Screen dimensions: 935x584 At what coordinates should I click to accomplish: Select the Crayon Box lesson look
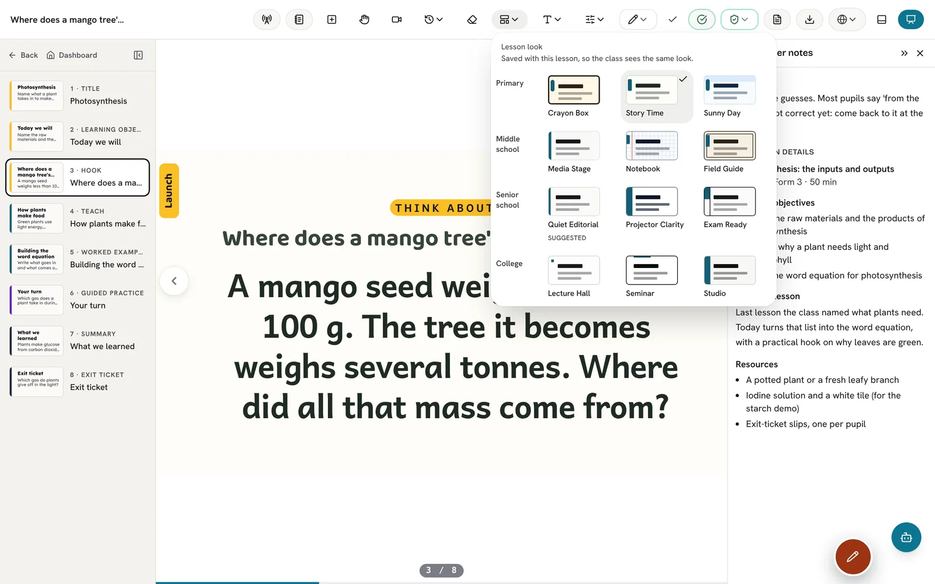click(x=574, y=96)
